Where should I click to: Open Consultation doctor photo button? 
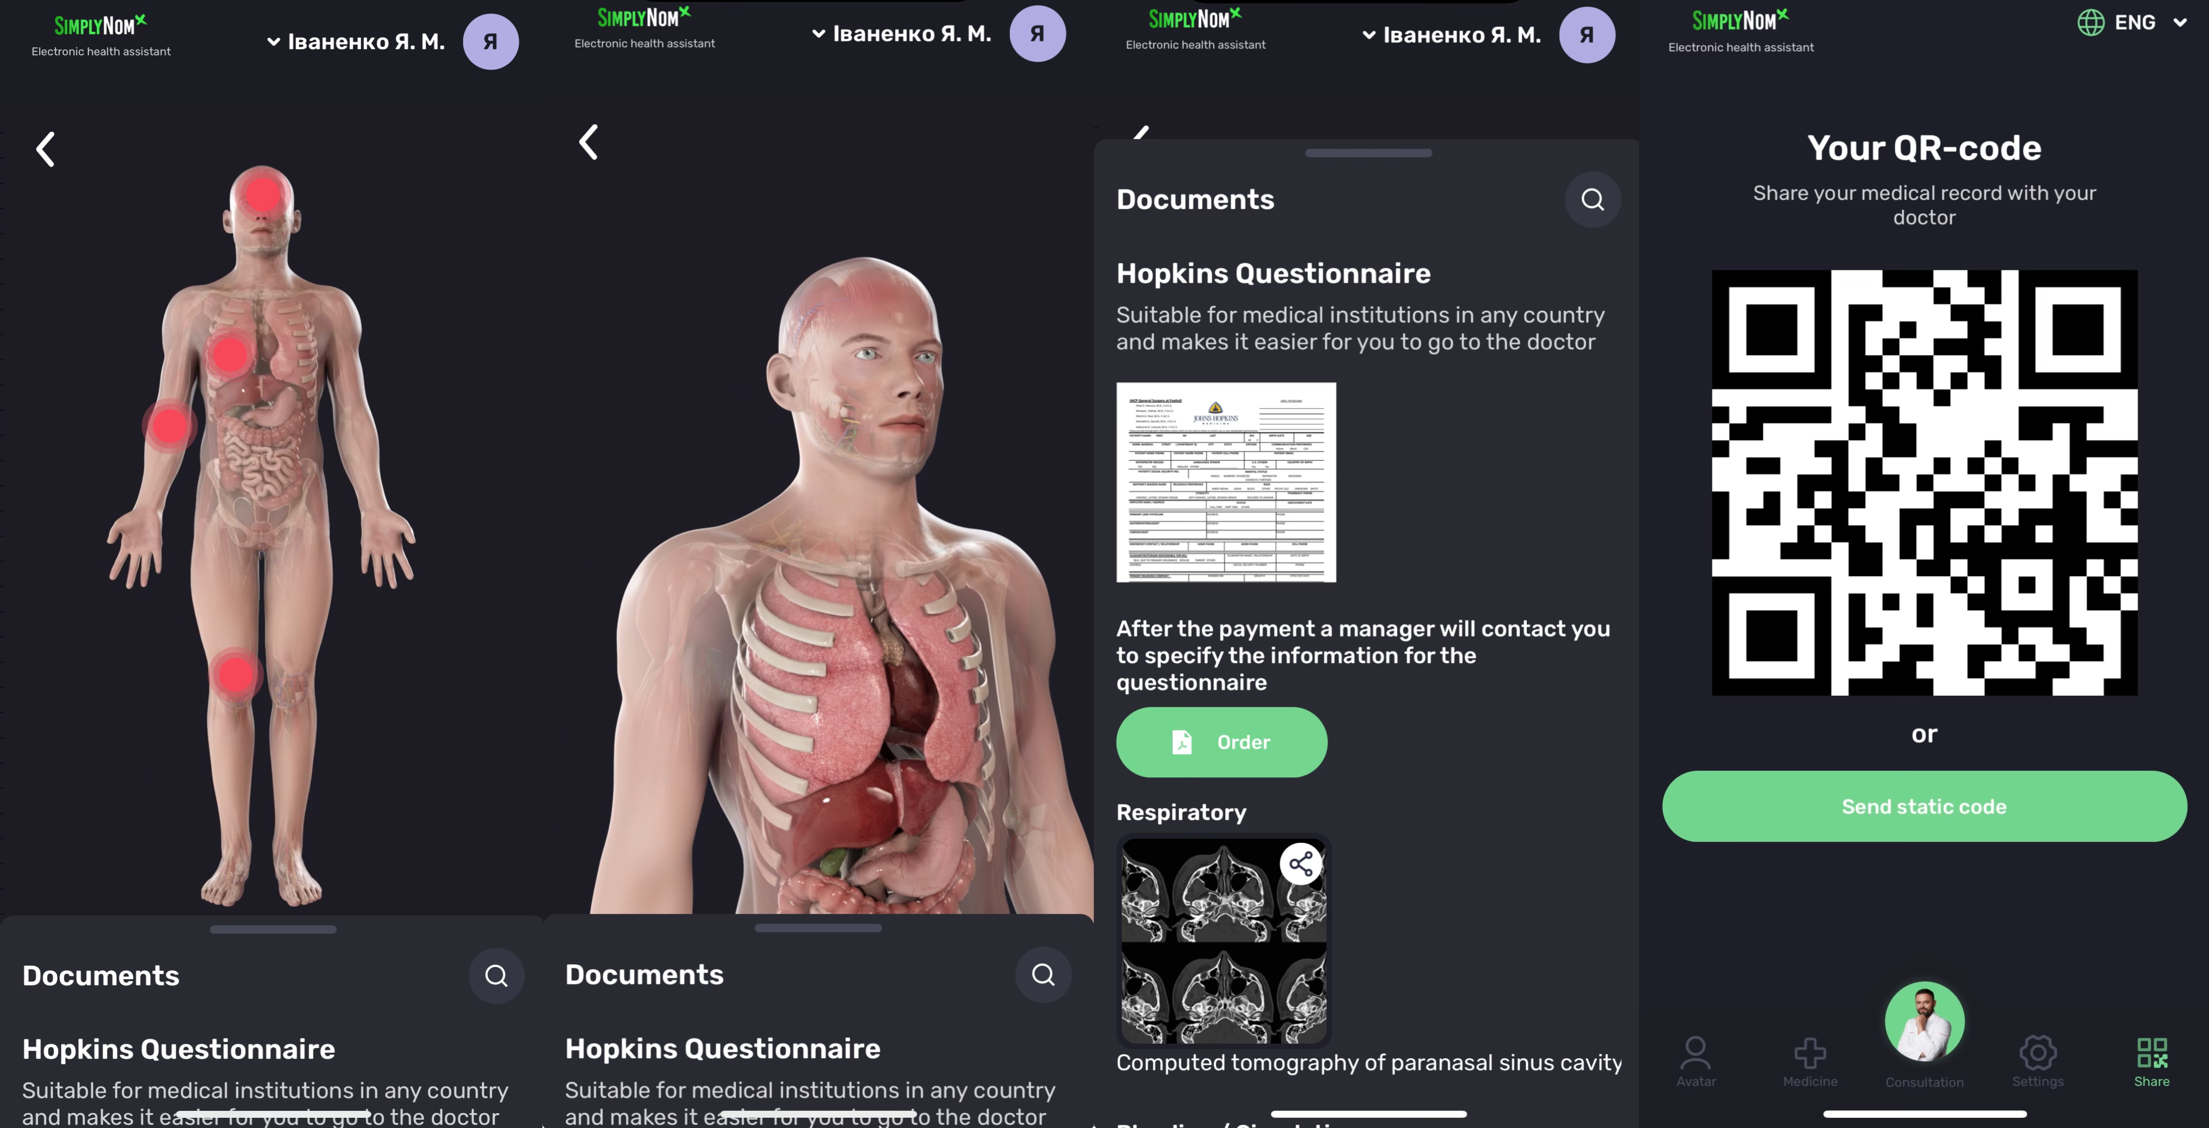pos(1924,1023)
